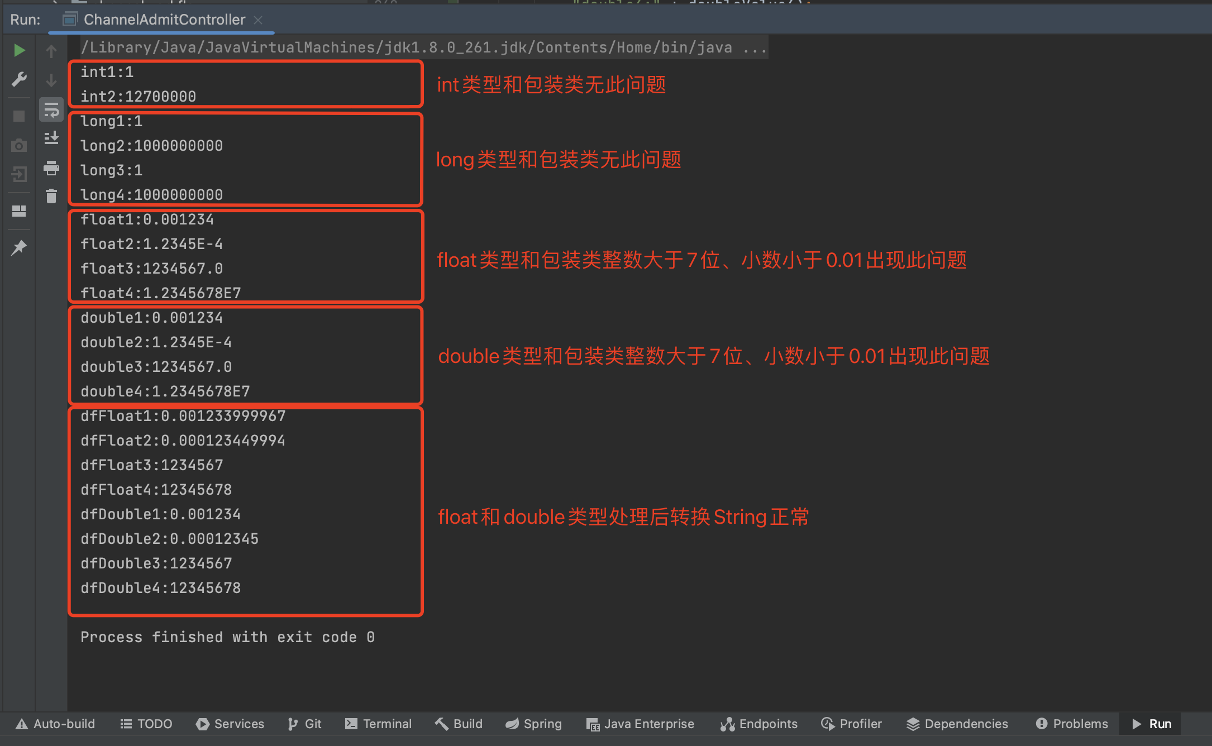Click the output line 'long2:1000000000'

151,146
